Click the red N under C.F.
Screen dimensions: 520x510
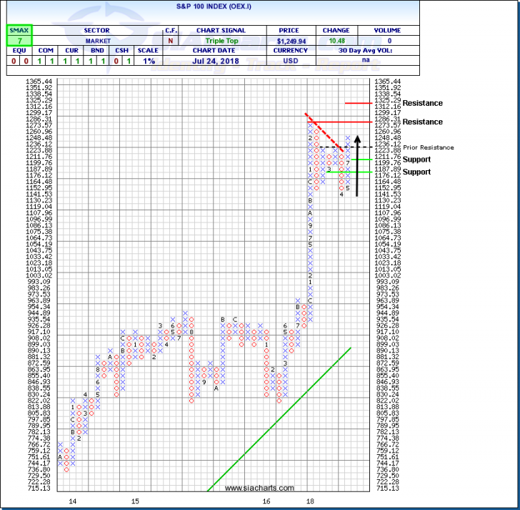170,42
